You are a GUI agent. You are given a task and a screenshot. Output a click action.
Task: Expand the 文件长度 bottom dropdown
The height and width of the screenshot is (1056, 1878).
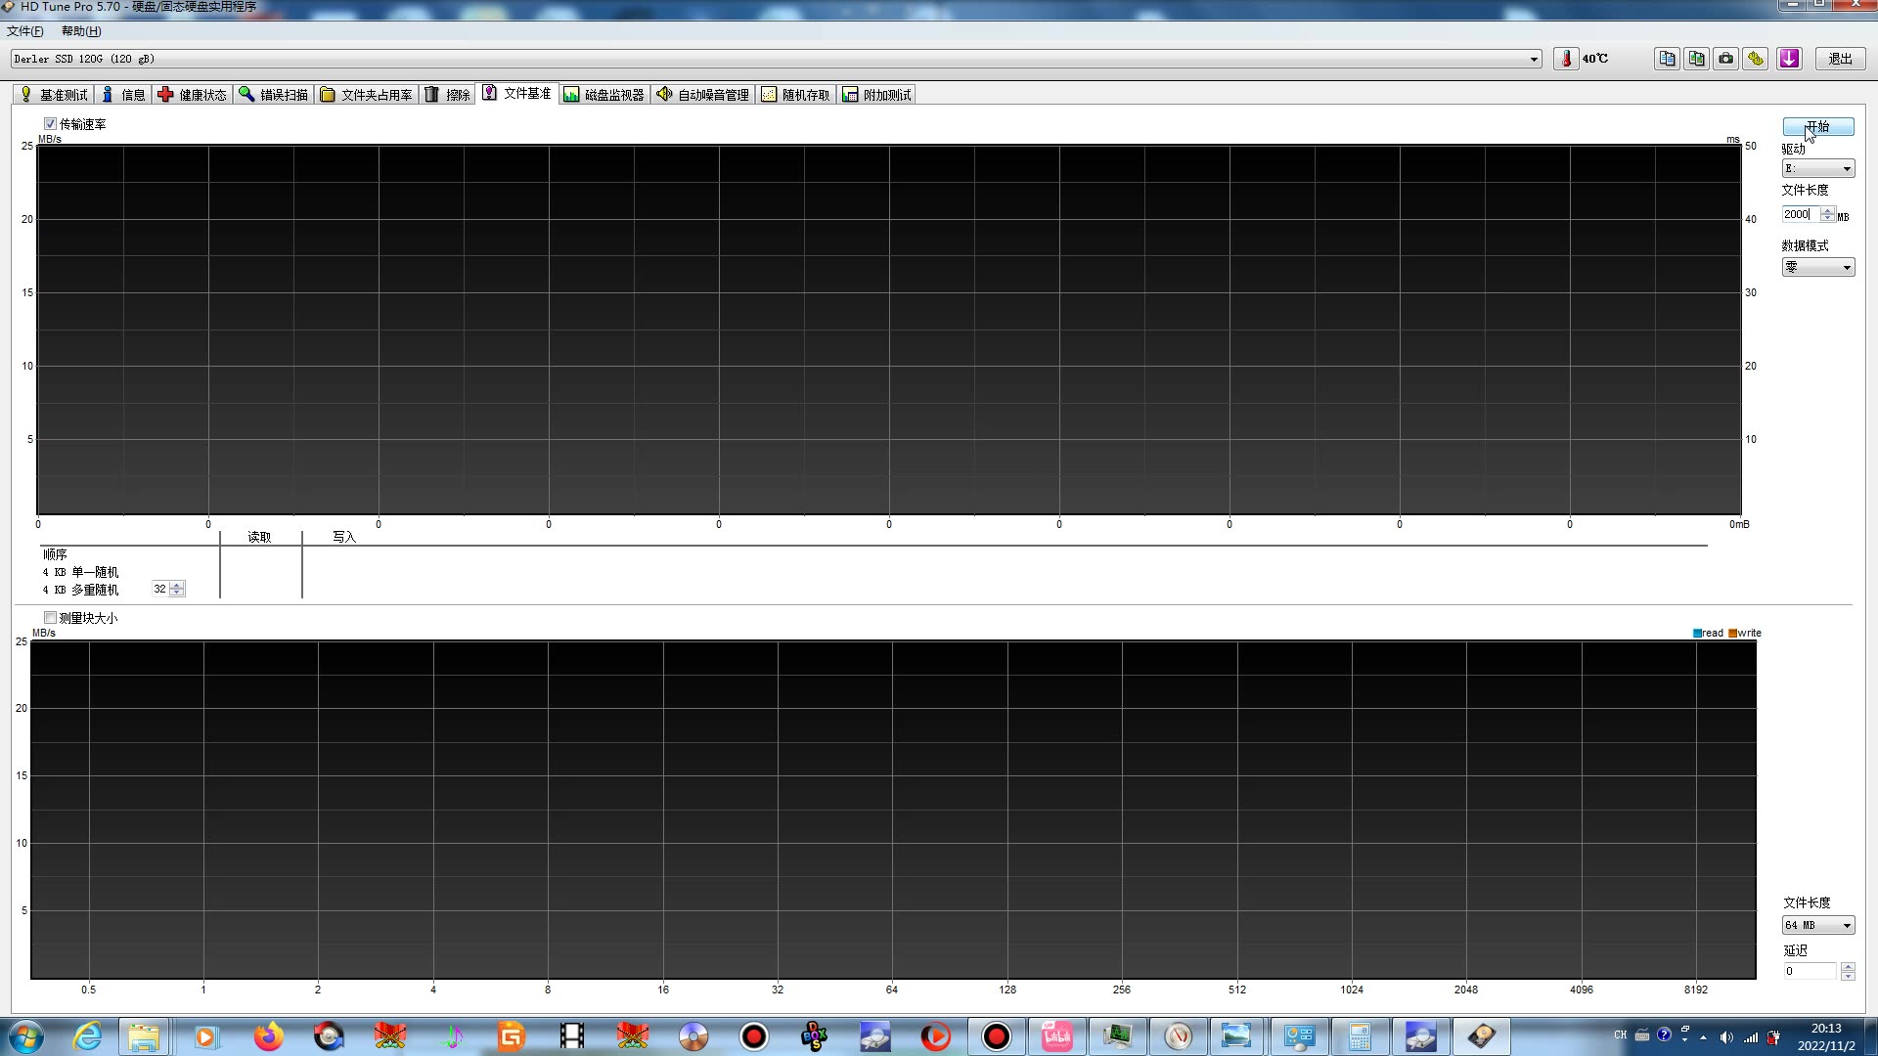[x=1846, y=924]
